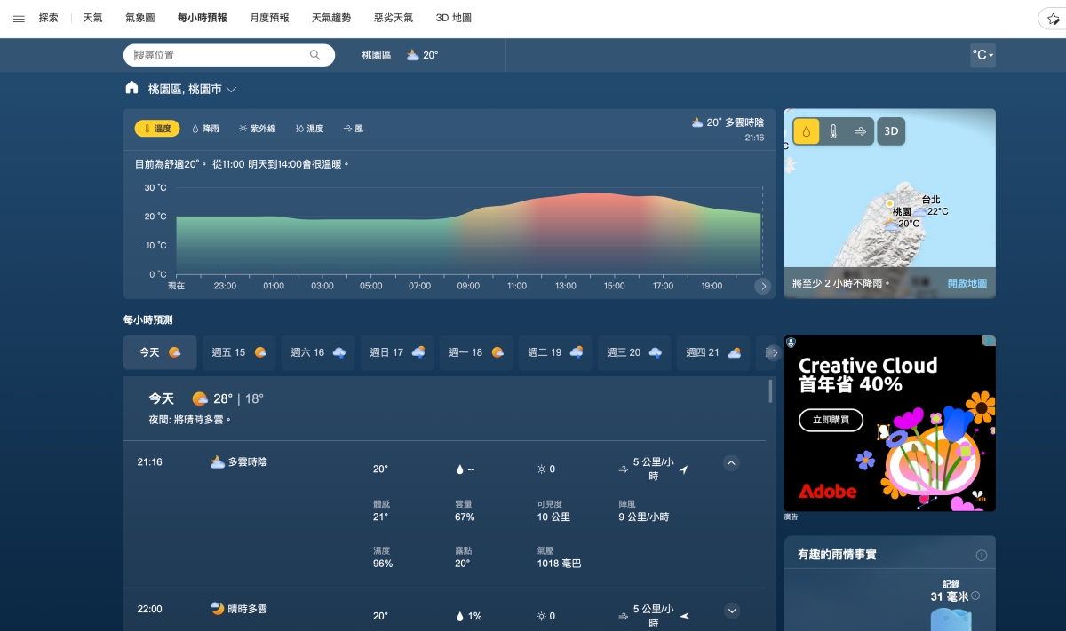Viewport: 1066px width, 631px height.
Task: Select the 週三 20 day tab
Action: [x=634, y=352]
